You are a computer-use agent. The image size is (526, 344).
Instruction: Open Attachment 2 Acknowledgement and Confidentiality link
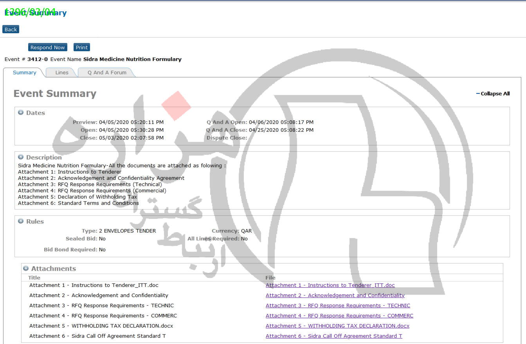click(335, 296)
